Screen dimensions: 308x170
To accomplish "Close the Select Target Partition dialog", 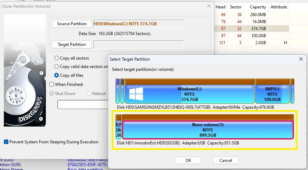I will tap(301, 59).
